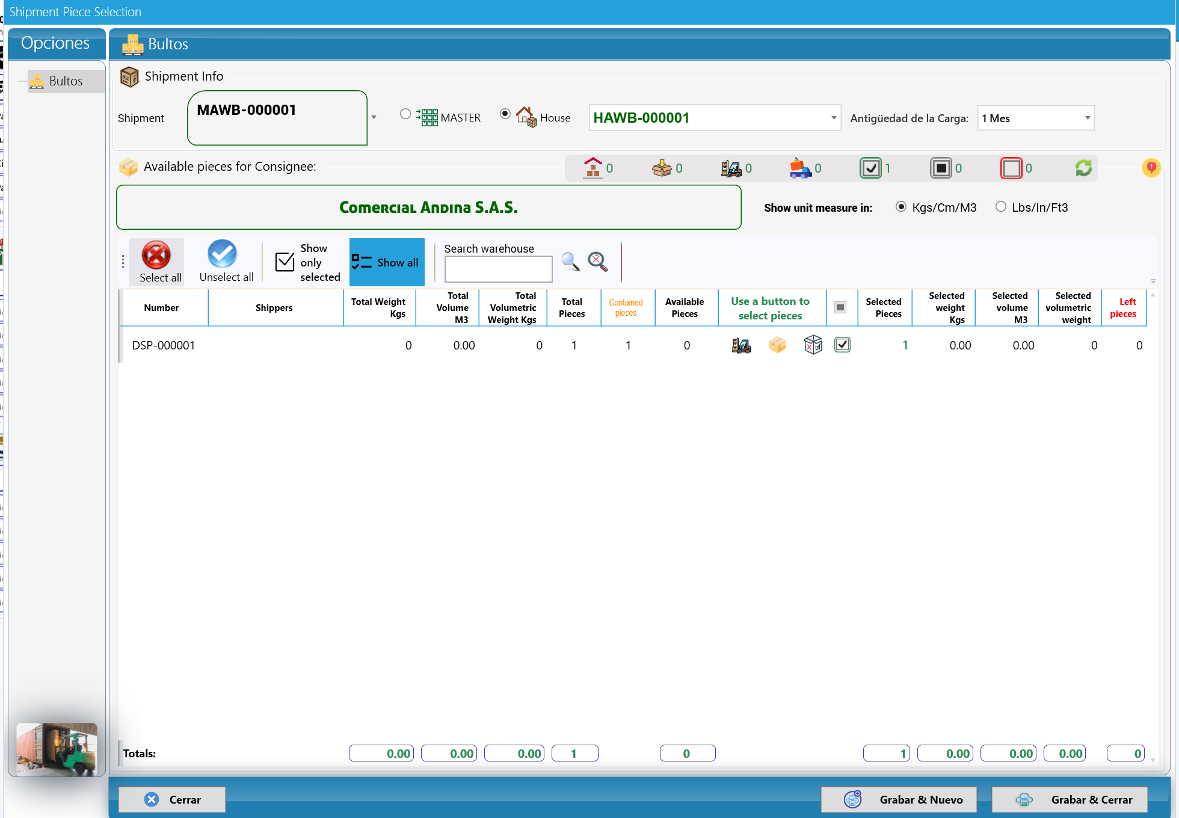The image size is (1179, 818).
Task: Click the Comercial Andina S.A.S. consignee box
Action: point(428,208)
